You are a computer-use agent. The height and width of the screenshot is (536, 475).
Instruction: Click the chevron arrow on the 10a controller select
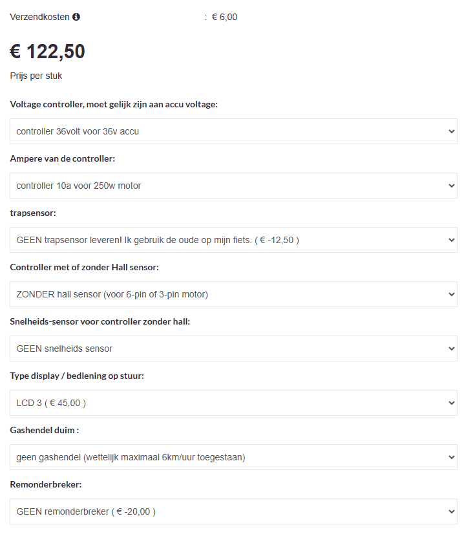pyautogui.click(x=451, y=186)
